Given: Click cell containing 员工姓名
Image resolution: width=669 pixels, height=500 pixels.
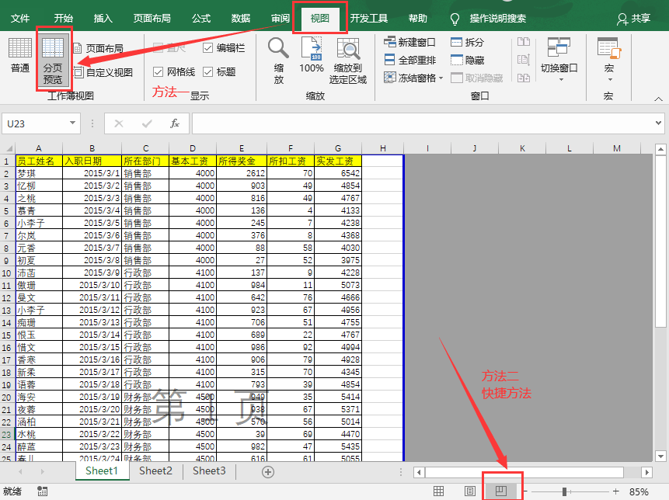Looking at the screenshot, I should tap(39, 161).
